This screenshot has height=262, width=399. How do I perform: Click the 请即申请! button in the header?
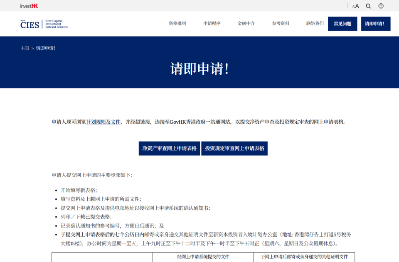(x=375, y=24)
